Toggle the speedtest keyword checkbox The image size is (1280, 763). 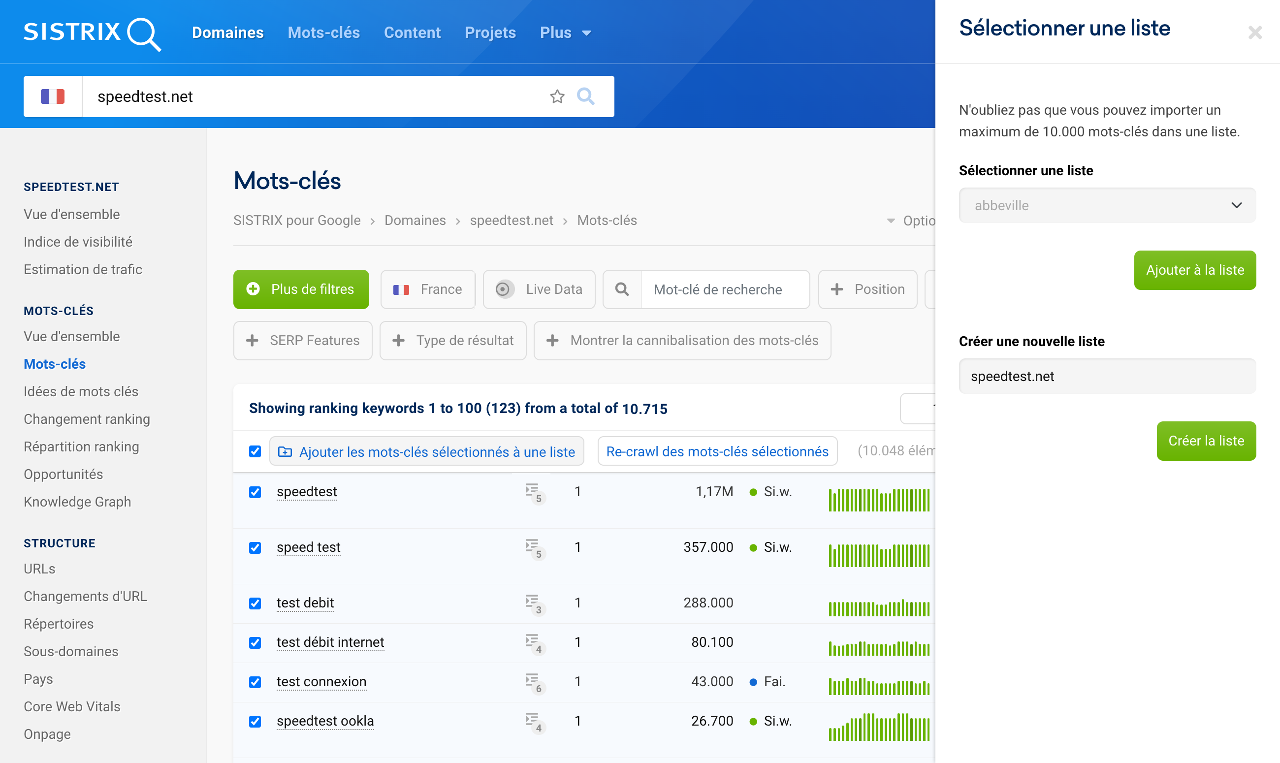click(256, 491)
